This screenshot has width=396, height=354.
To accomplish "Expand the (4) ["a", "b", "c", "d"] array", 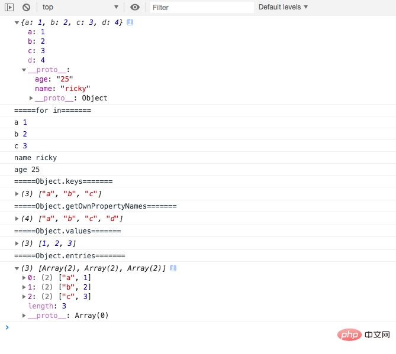I will pos(17,219).
